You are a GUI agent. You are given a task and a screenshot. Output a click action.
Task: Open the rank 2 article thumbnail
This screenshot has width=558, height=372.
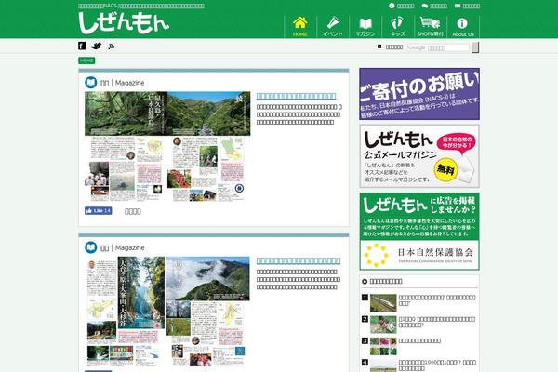383,325
